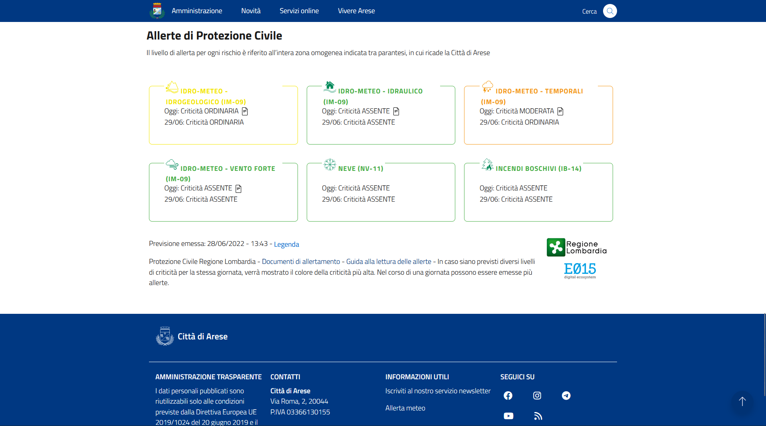The height and width of the screenshot is (426, 766).
Task: Click the Regione Lombardia logo
Action: tap(576, 248)
